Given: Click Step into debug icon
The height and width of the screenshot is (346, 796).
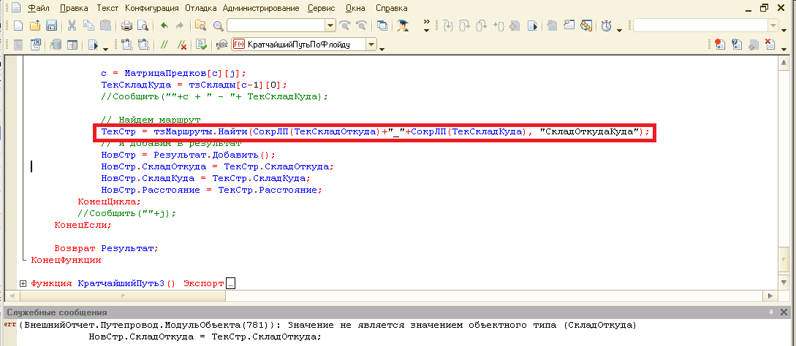Looking at the screenshot, I should 448,26.
